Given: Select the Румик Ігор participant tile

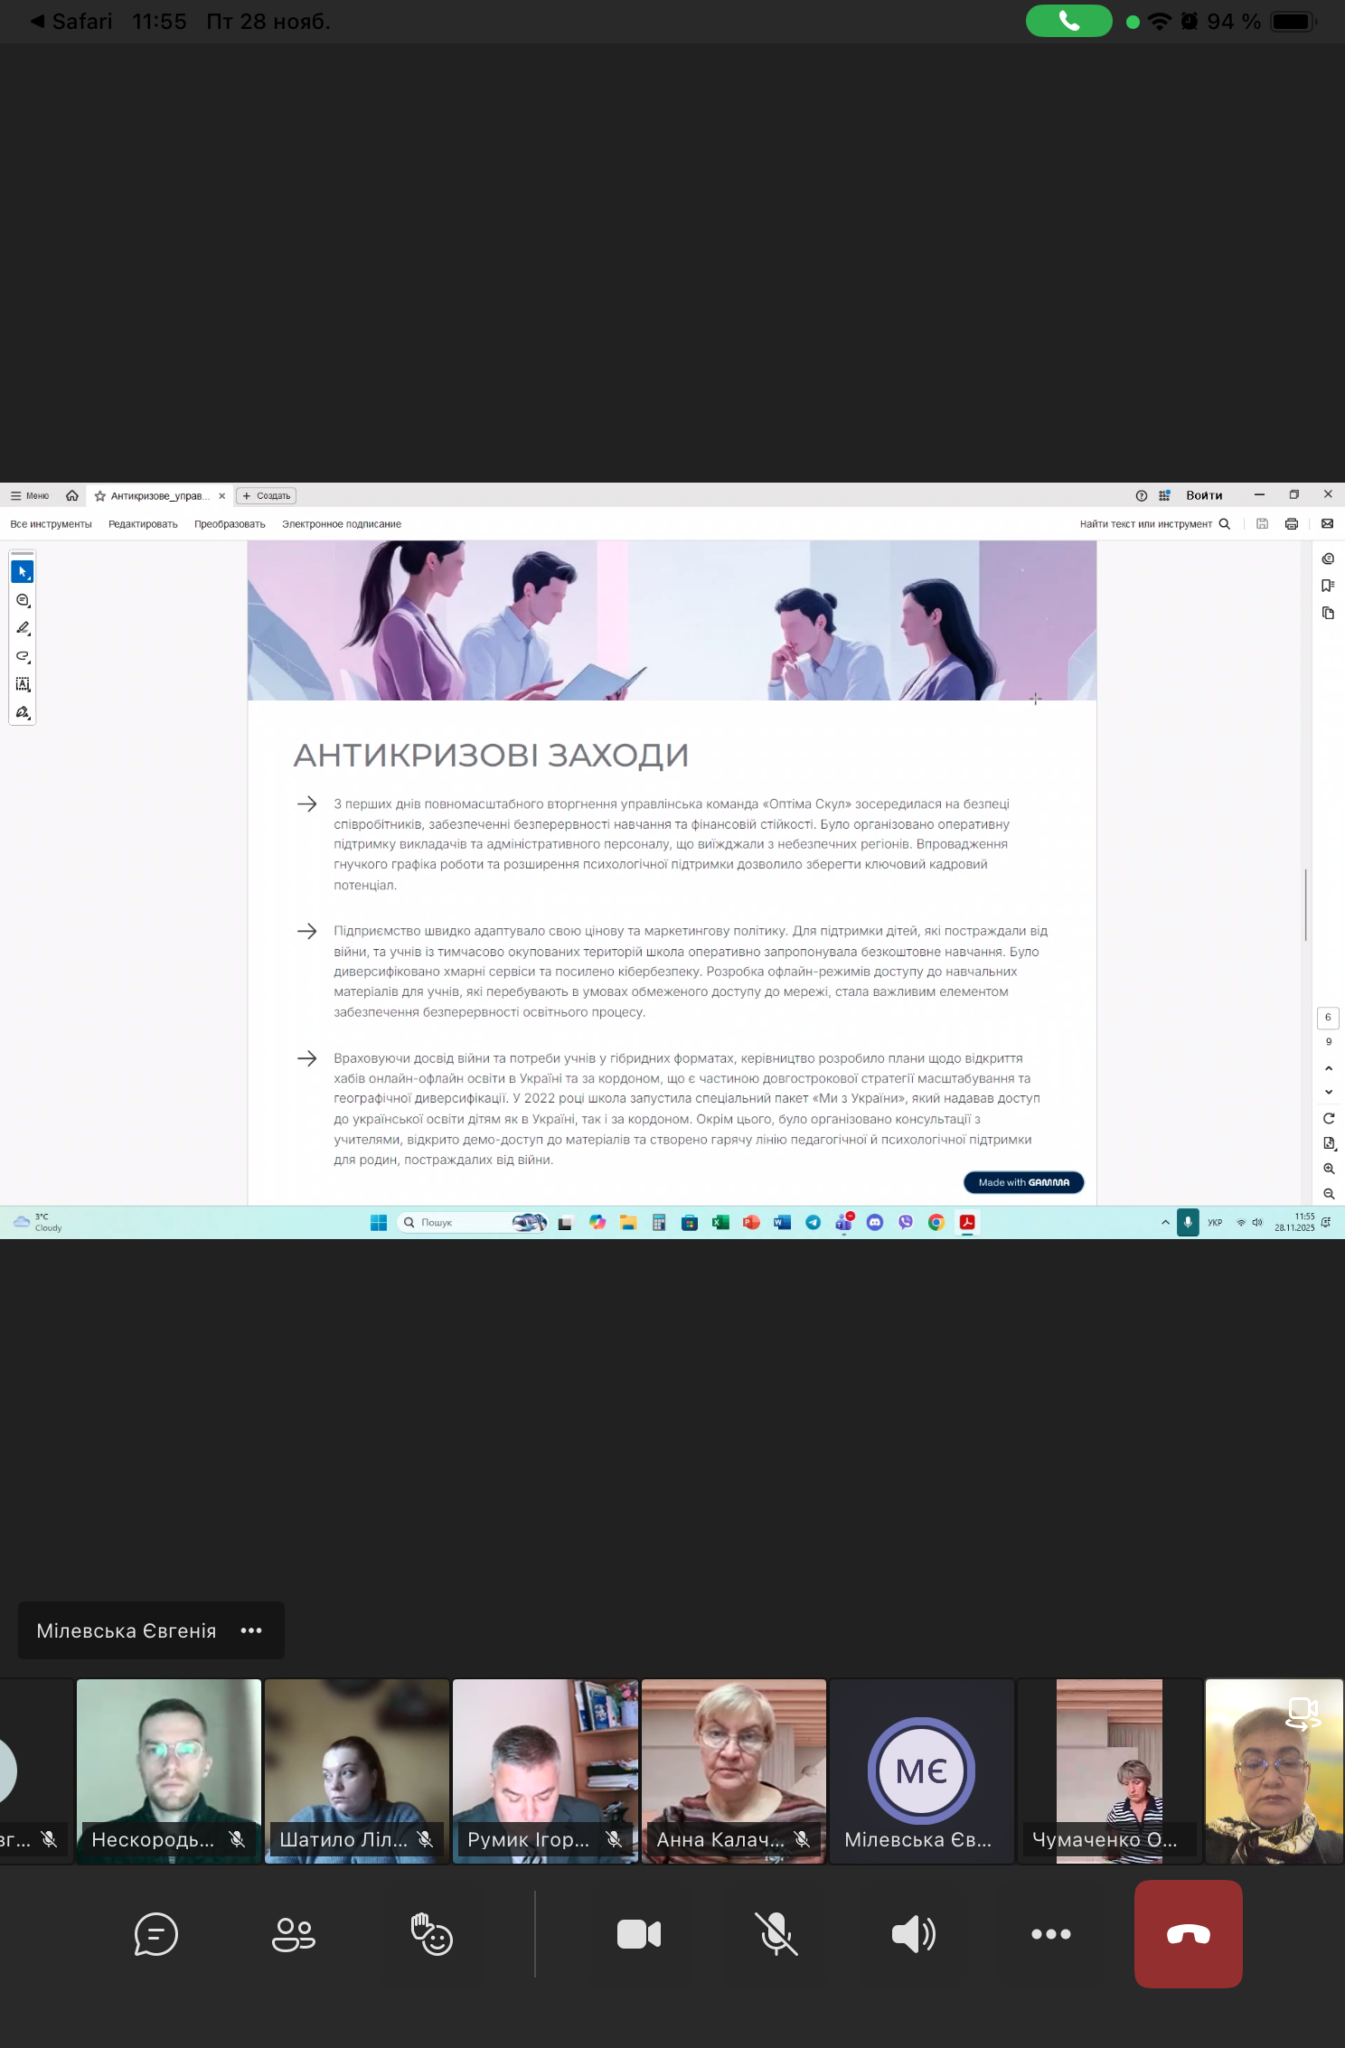Looking at the screenshot, I should point(545,1771).
